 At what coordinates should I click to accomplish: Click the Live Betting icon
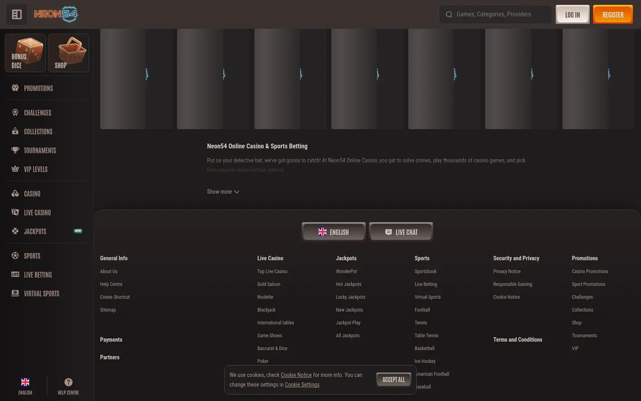coord(15,274)
